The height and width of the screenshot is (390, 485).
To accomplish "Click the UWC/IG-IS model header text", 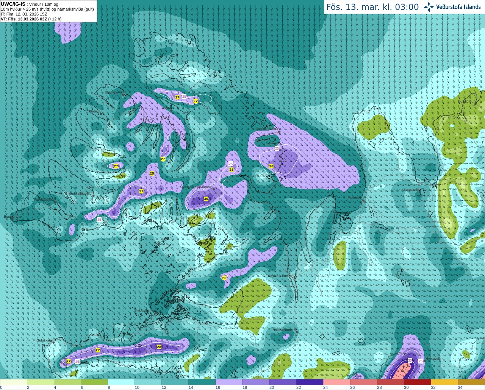I will click(13, 4).
